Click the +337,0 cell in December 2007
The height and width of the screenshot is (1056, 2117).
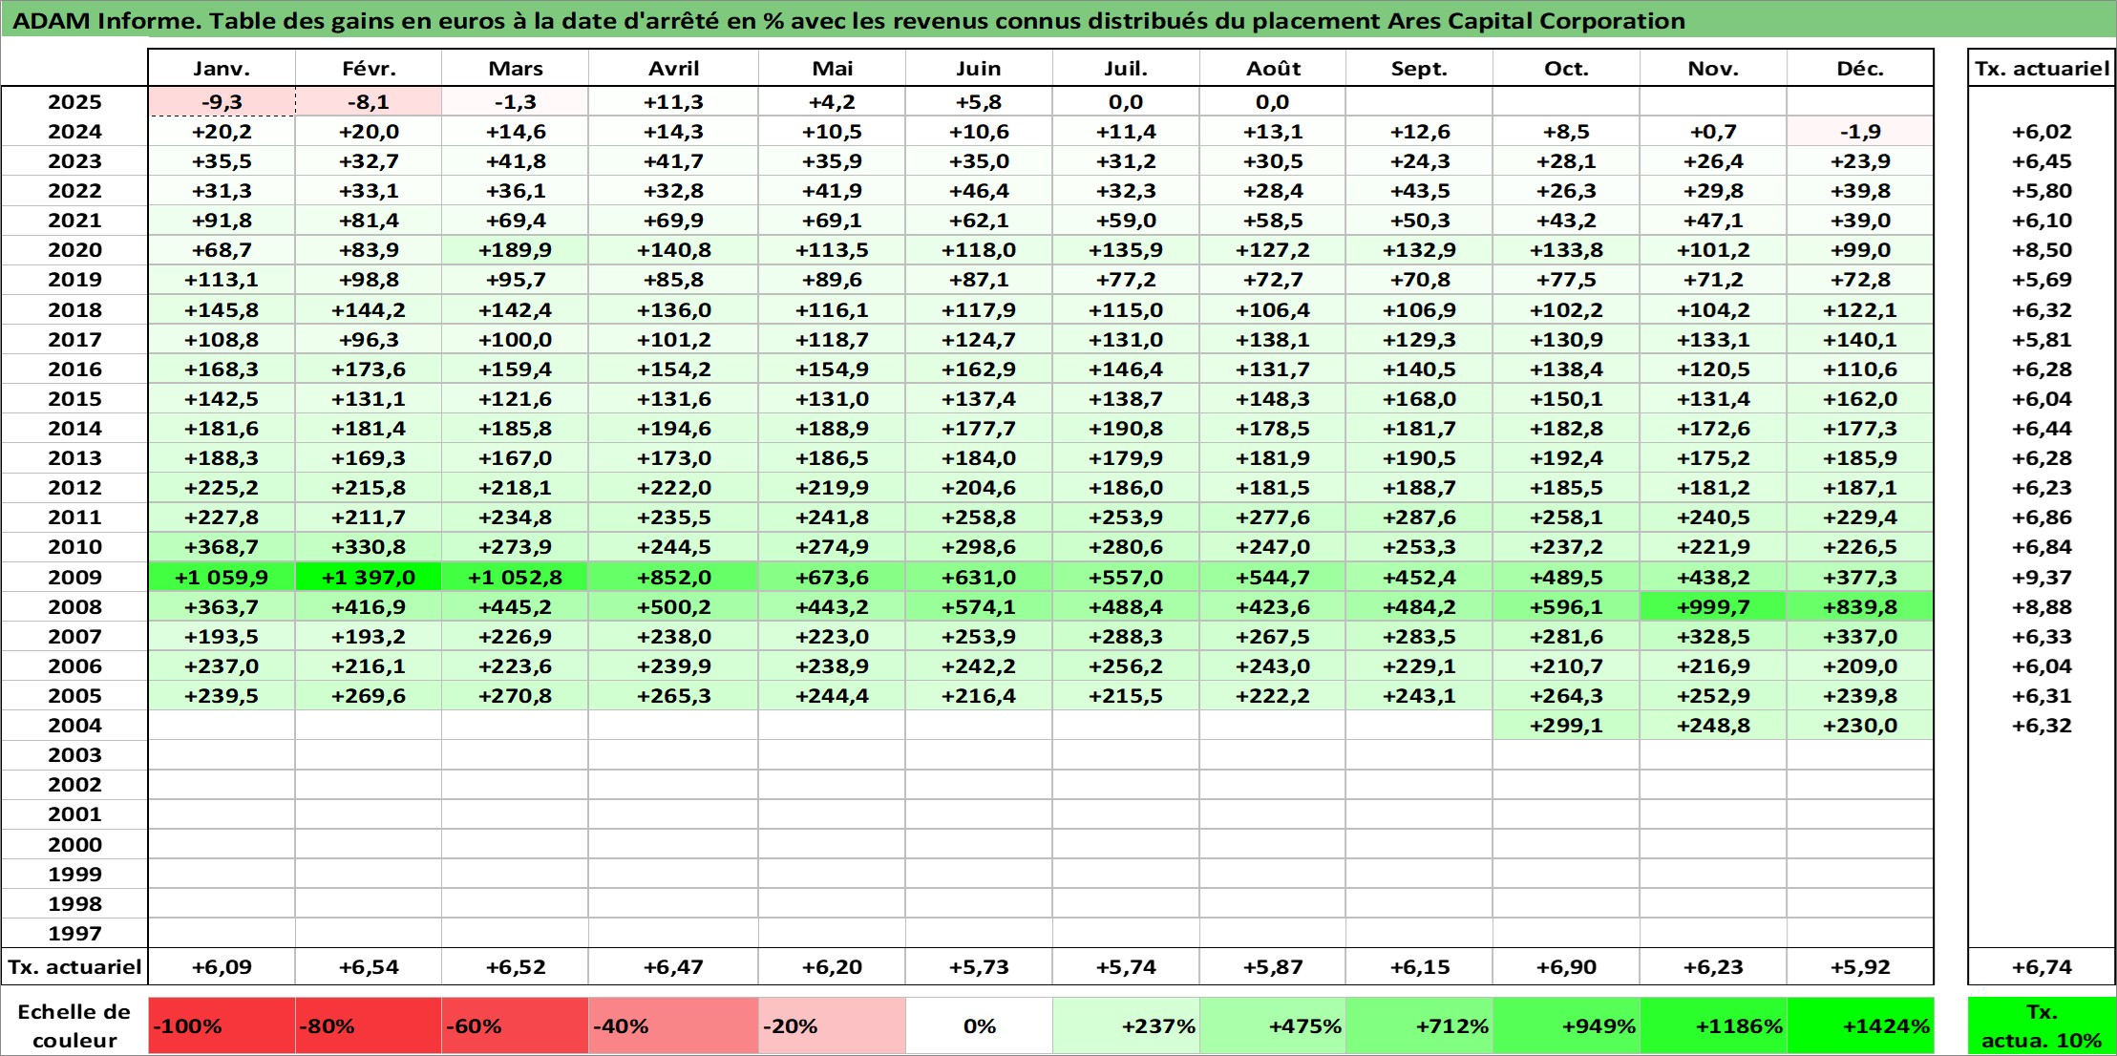(x=1860, y=637)
